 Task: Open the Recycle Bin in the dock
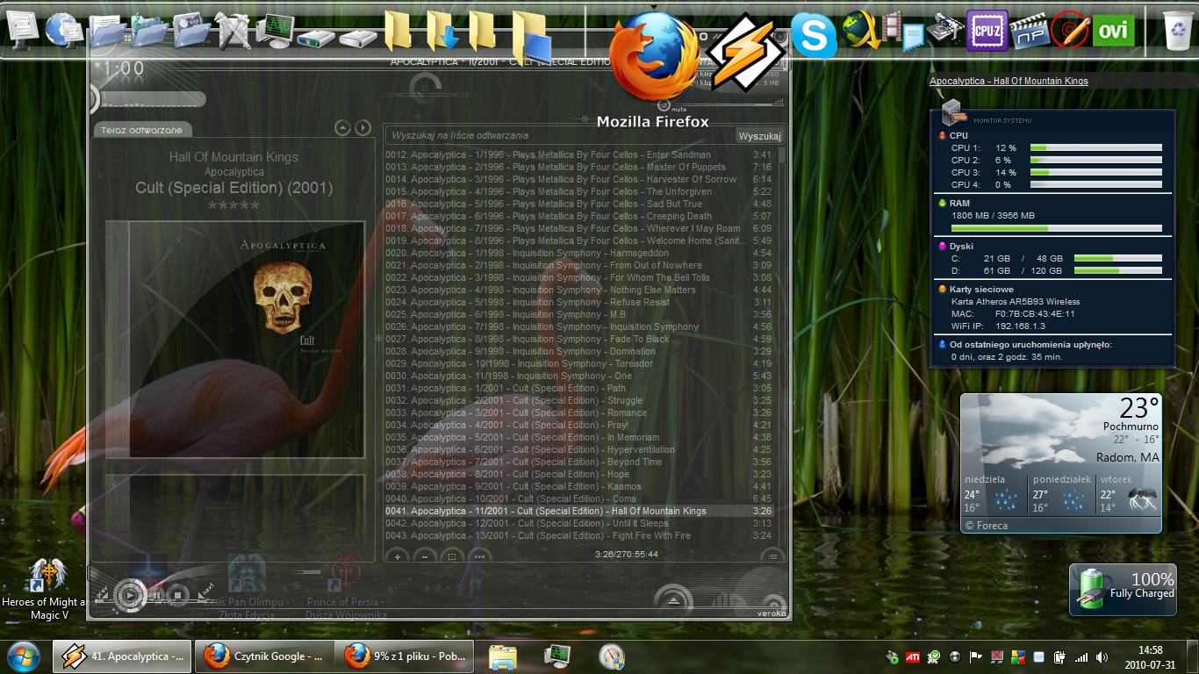click(x=1176, y=32)
